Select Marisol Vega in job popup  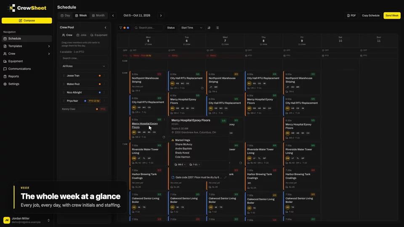[x=182, y=140]
